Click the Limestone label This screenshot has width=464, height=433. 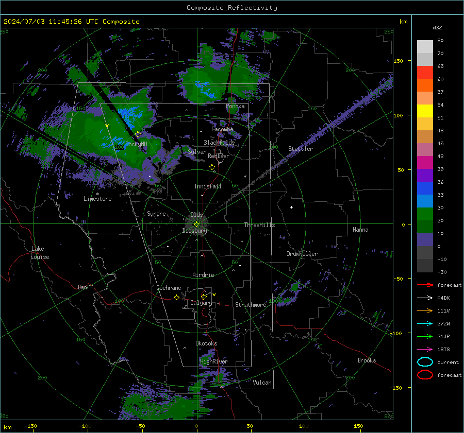(x=97, y=199)
